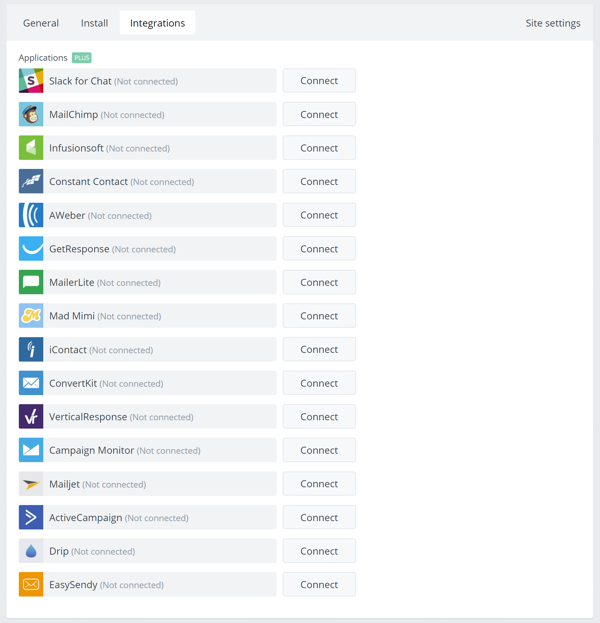
Task: Connect Slack for Chat
Action: [319, 81]
